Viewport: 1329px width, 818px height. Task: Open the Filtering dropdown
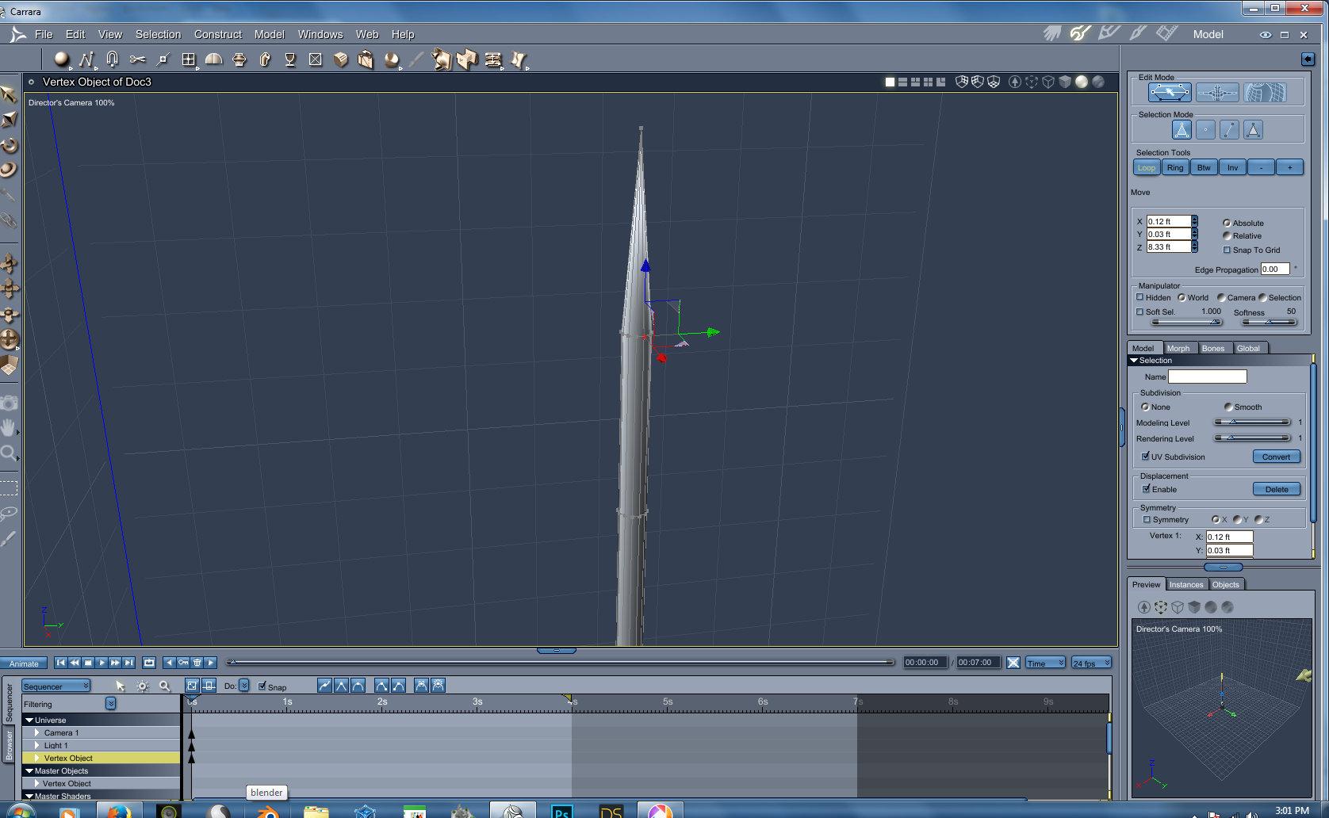tap(110, 704)
